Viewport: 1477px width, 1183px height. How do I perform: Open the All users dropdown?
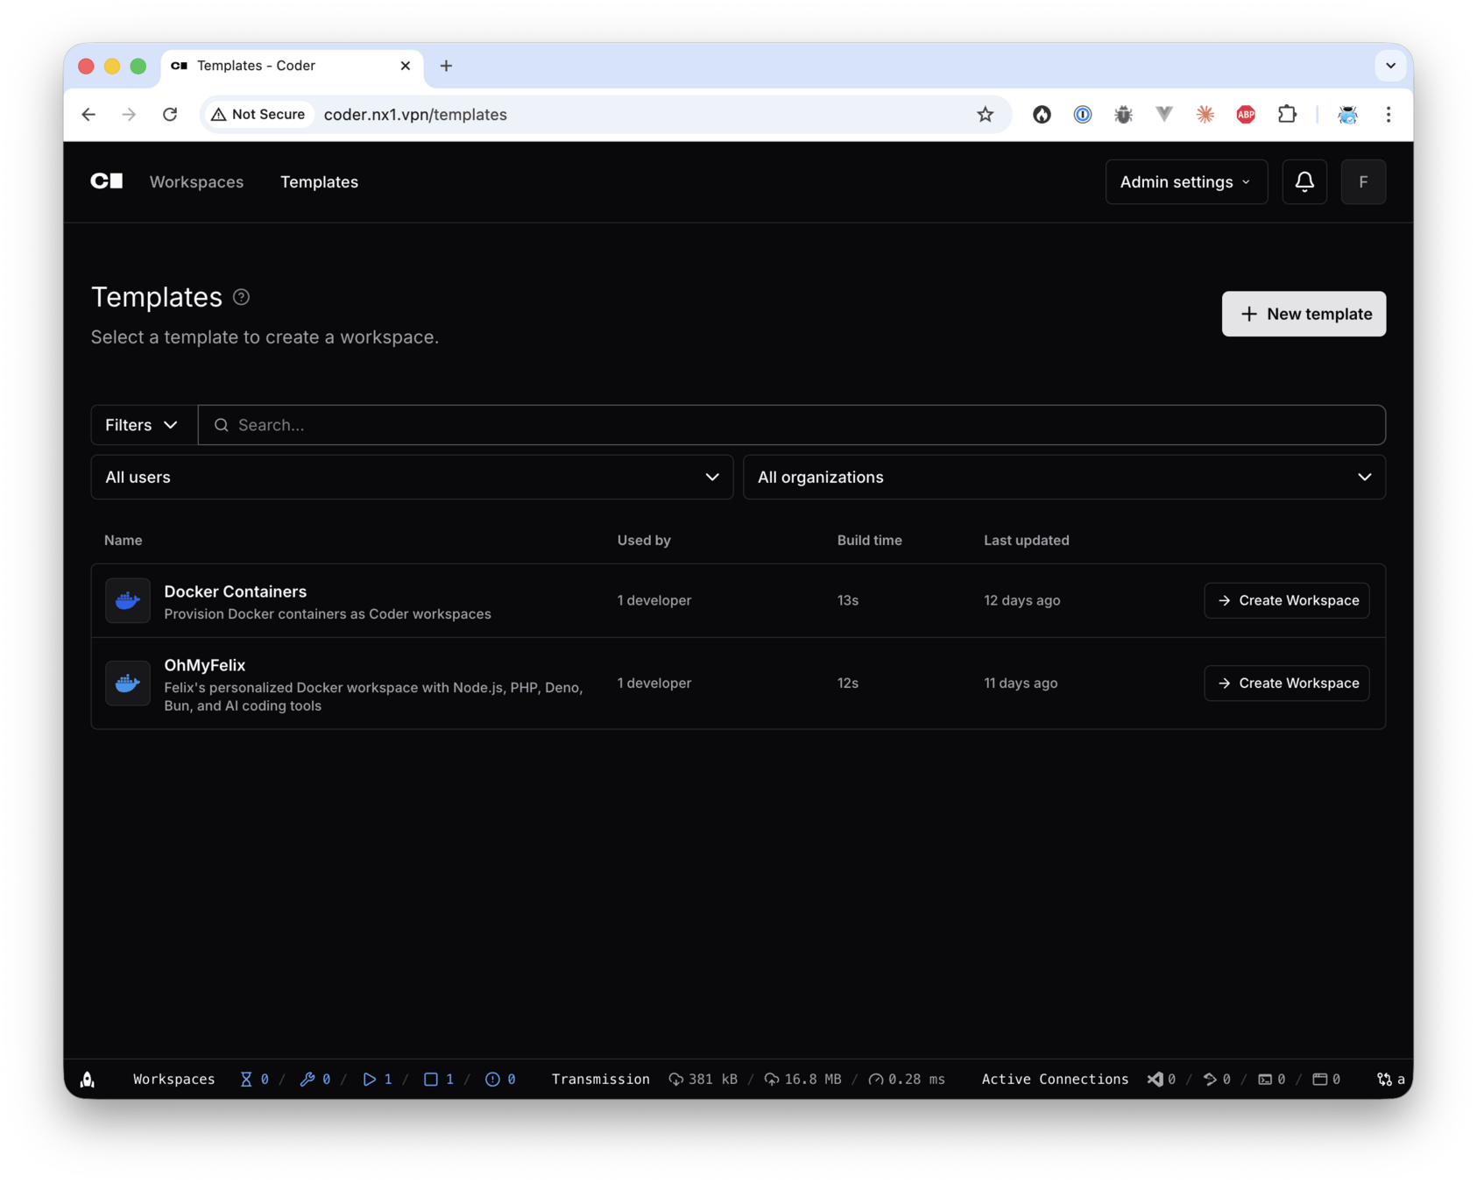point(412,477)
